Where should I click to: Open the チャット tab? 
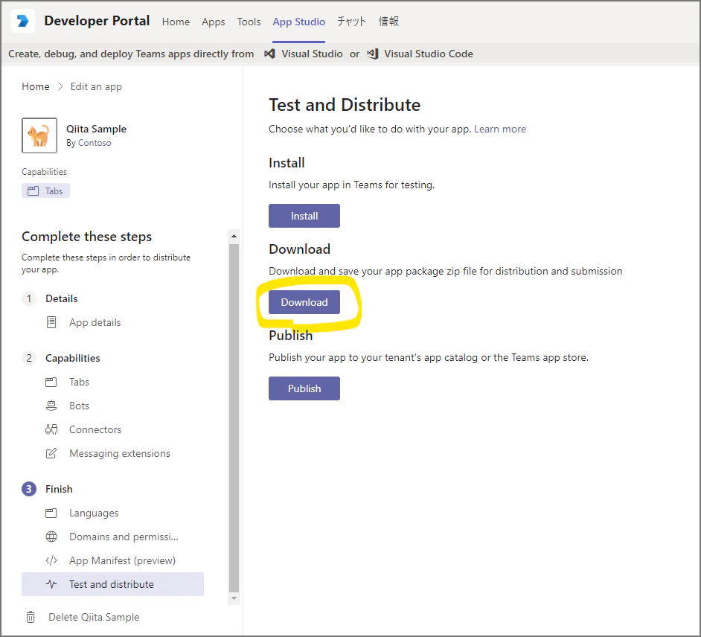pos(351,22)
